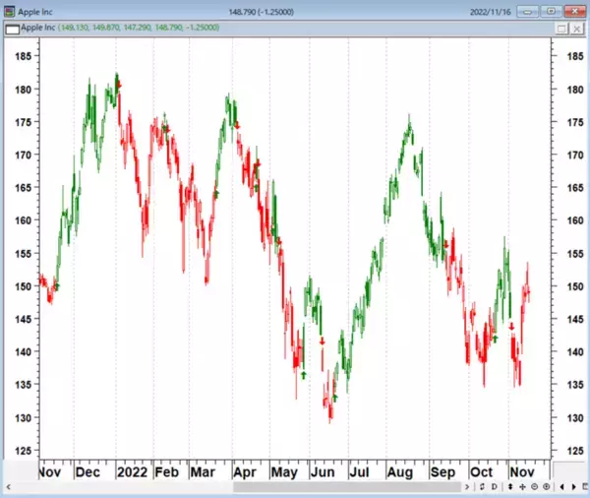Click the Oct label on time axis
The width and height of the screenshot is (590, 498).
(481, 472)
